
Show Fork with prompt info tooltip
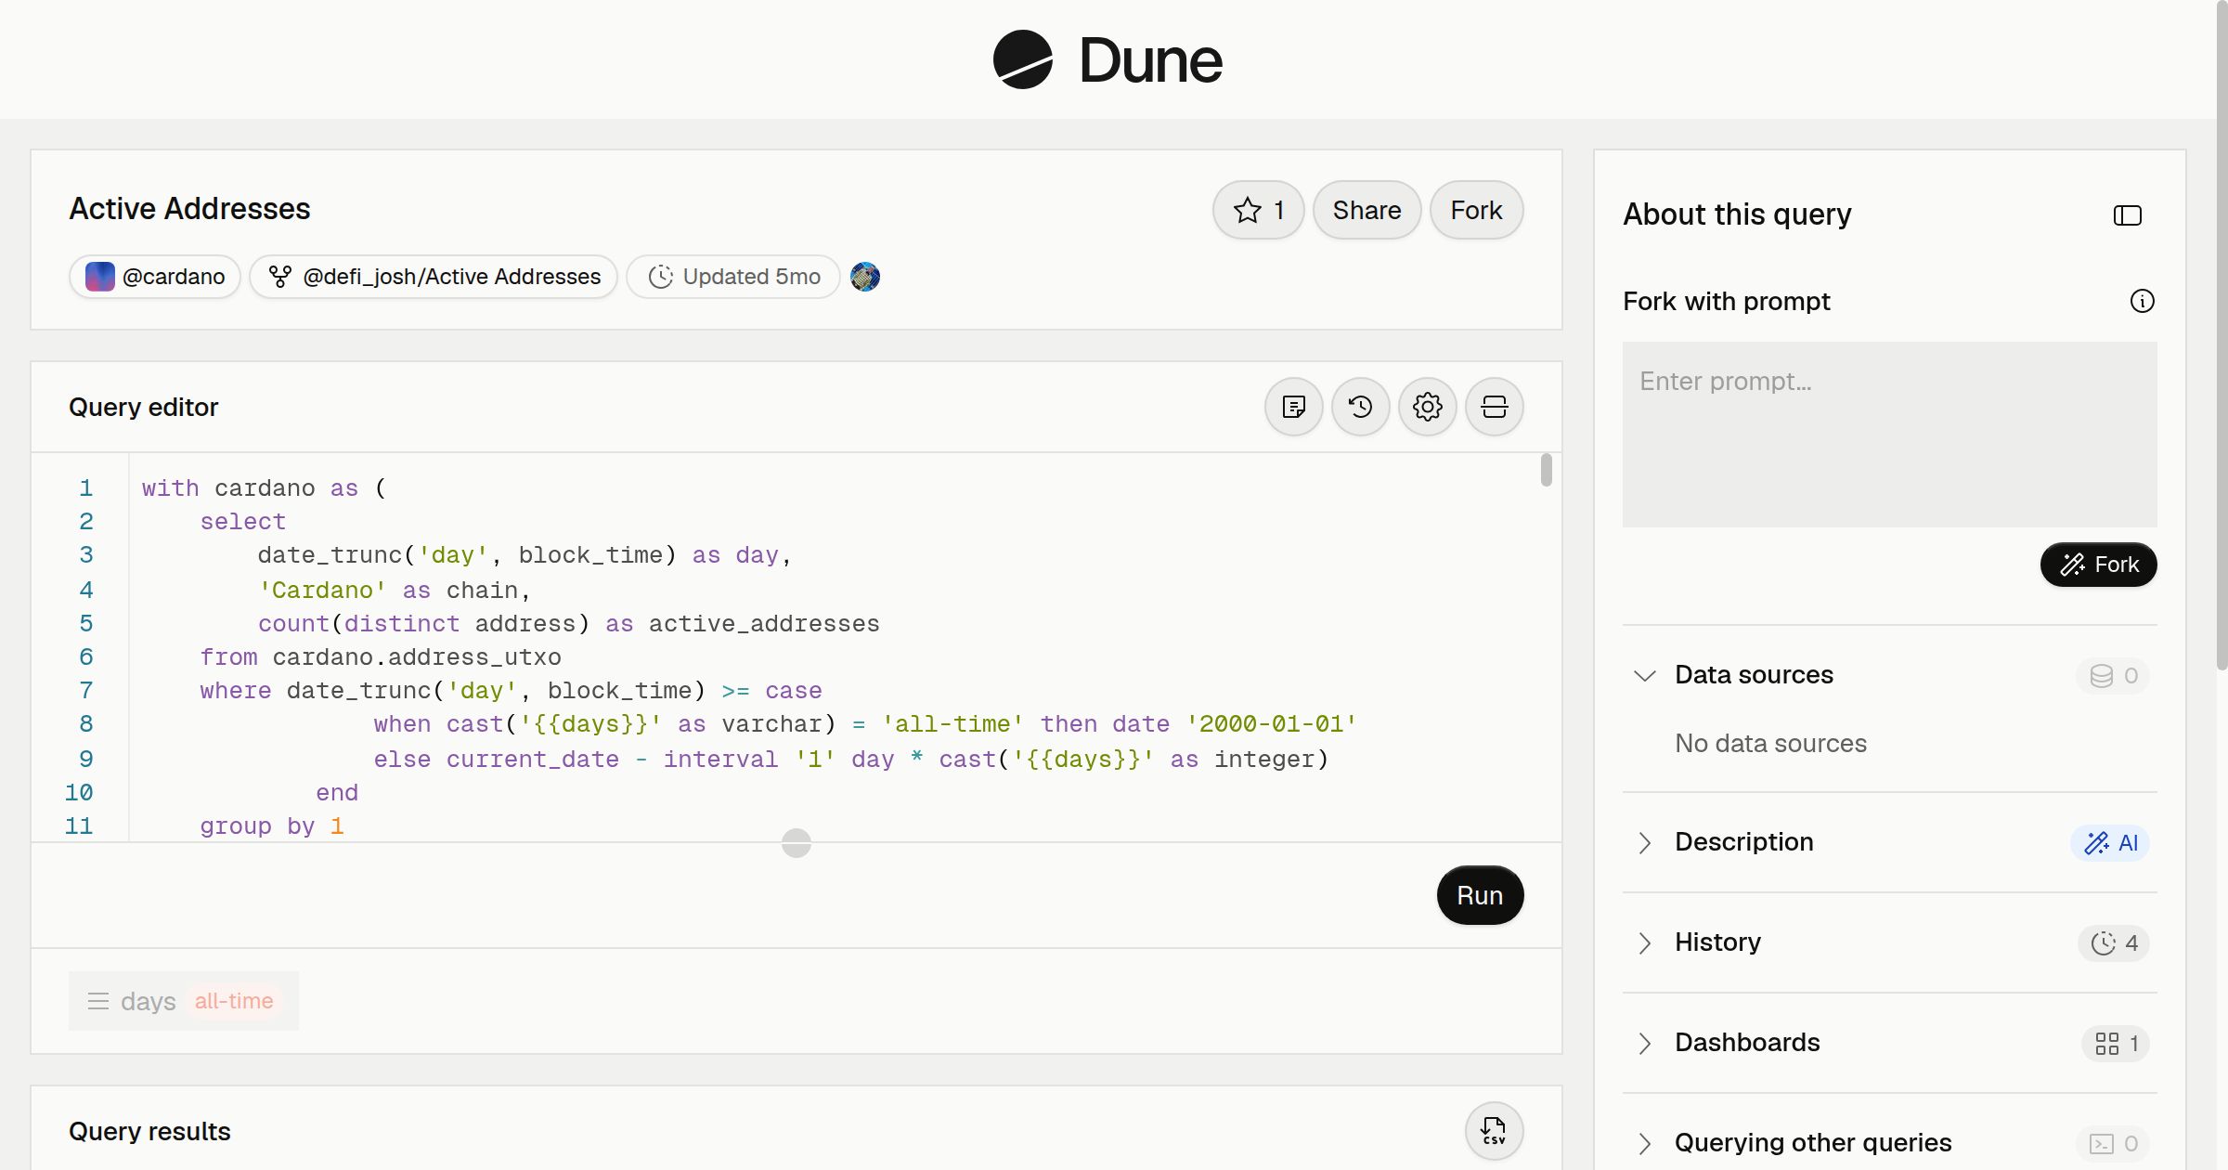click(2142, 301)
